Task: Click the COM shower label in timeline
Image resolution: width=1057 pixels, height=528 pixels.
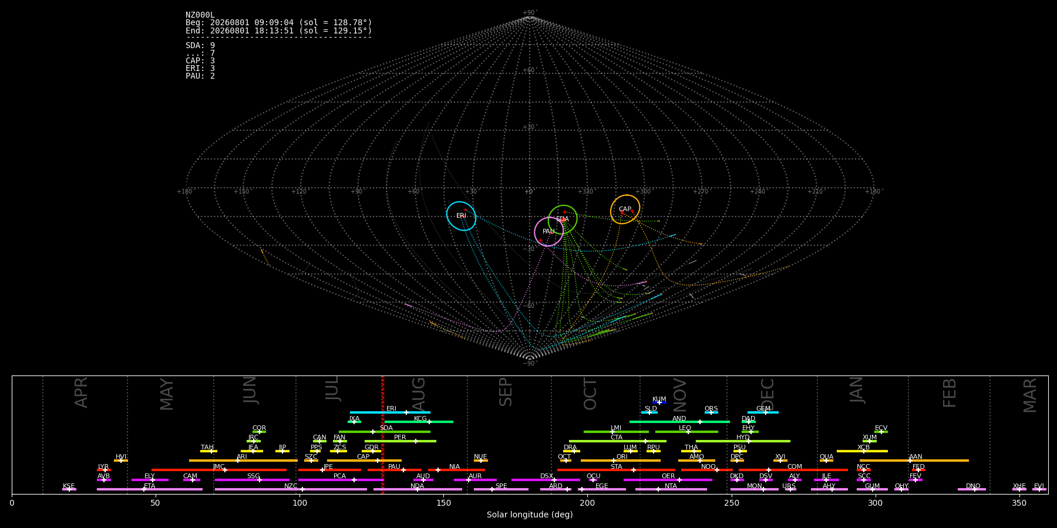Action: point(795,467)
